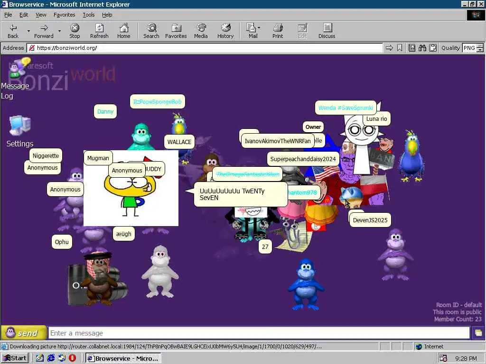Click the æügh name tag
Viewport: 486px width, 364px height.
click(124, 234)
